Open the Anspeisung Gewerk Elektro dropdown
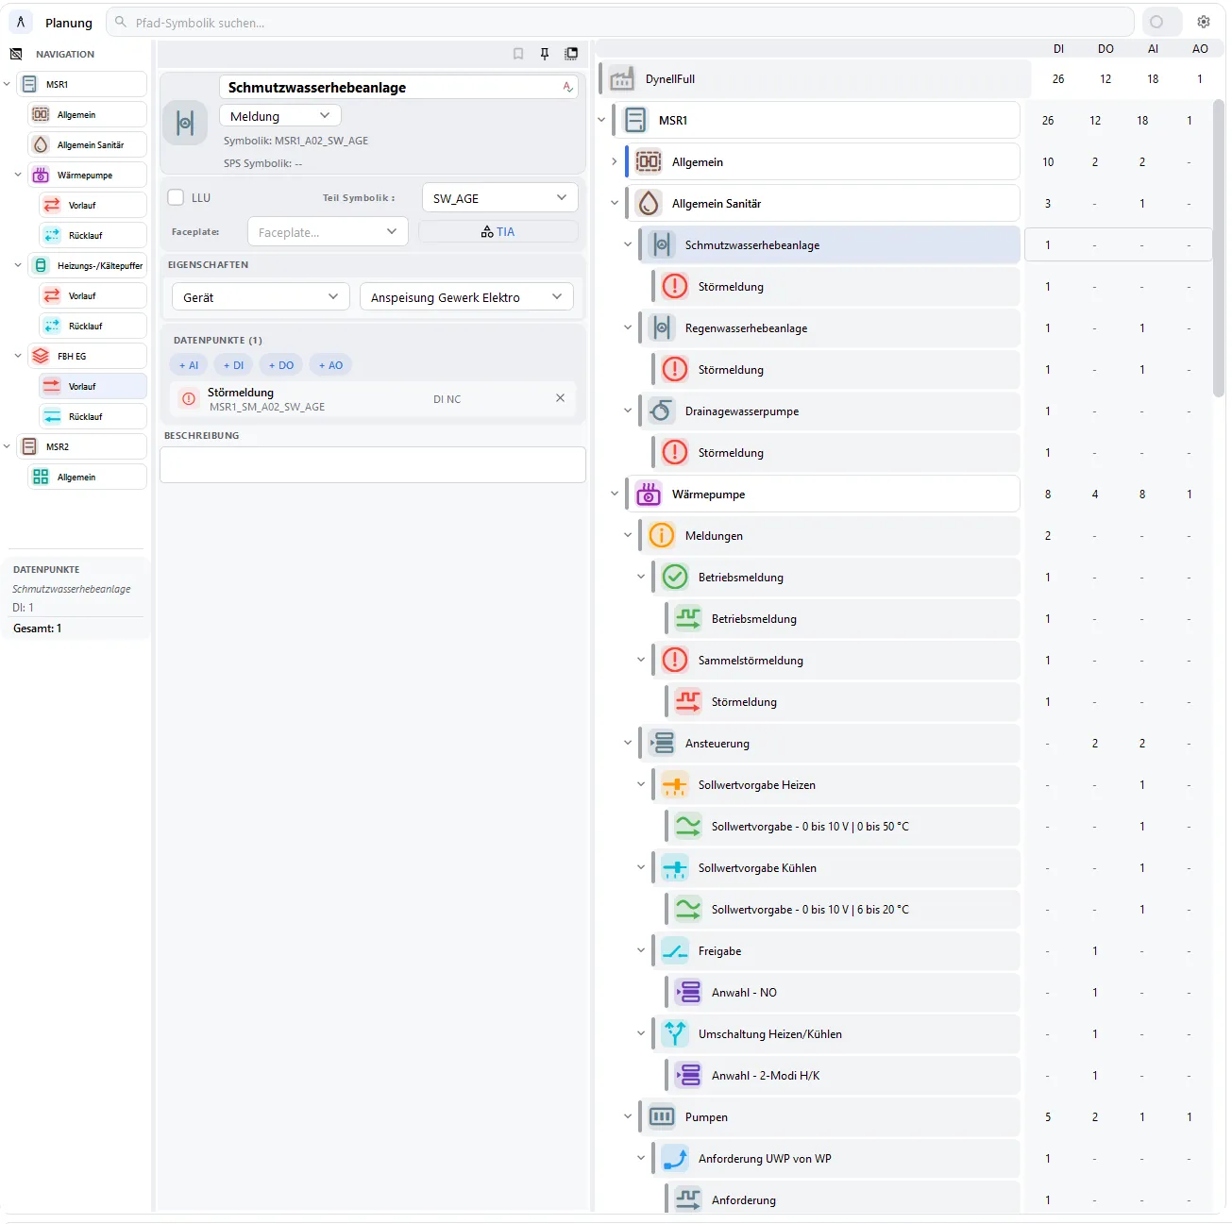 [466, 296]
